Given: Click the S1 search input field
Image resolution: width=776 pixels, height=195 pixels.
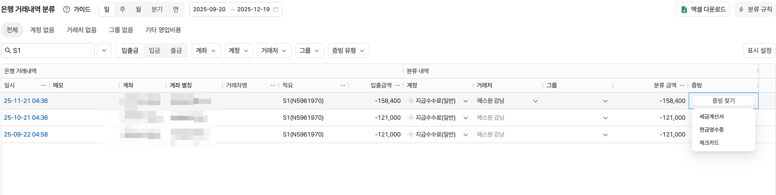Looking at the screenshot, I should 52,50.
